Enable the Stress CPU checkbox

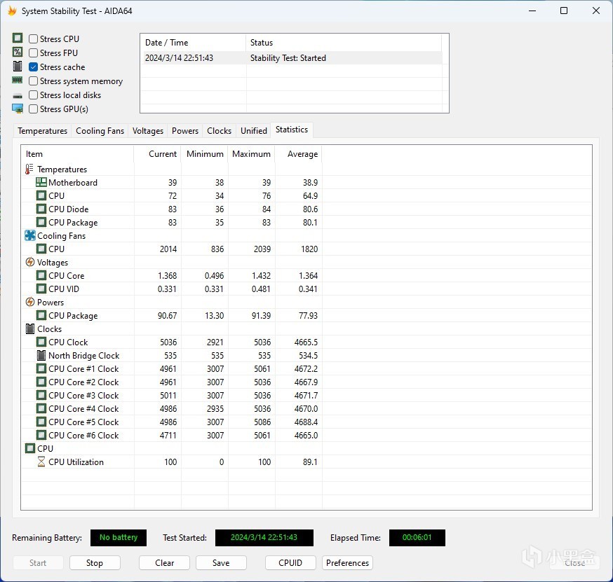click(34, 39)
